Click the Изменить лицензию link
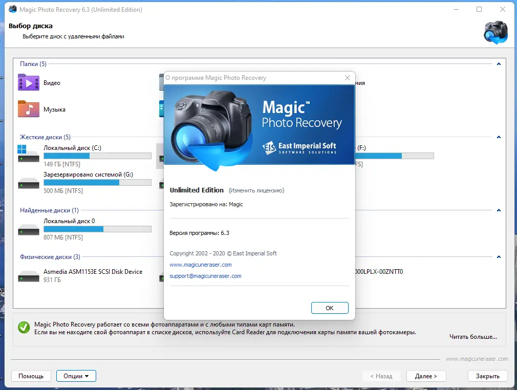This screenshot has width=517, height=390. 256,190
